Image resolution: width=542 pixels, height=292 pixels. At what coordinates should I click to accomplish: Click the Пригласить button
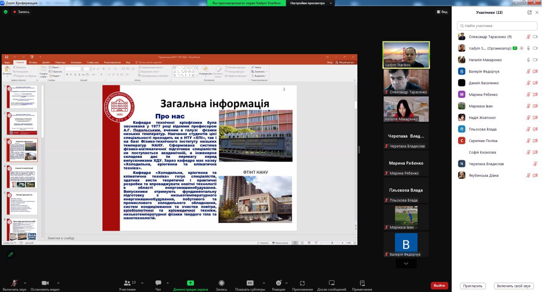point(473,286)
